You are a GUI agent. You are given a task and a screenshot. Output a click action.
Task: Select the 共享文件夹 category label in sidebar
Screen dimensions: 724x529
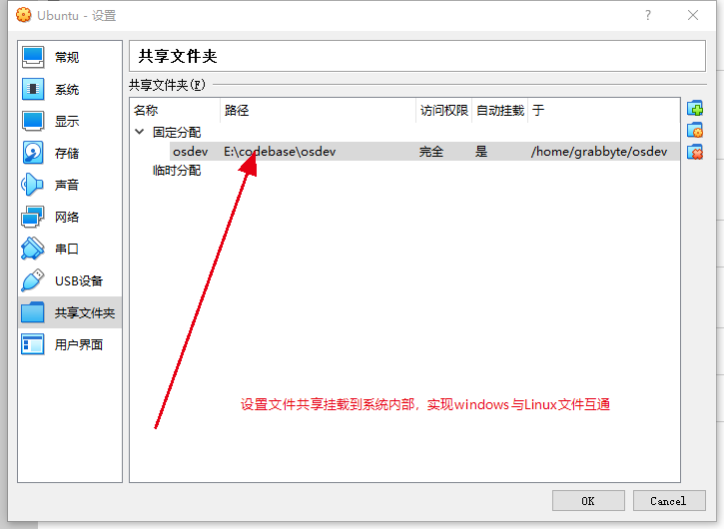85,313
